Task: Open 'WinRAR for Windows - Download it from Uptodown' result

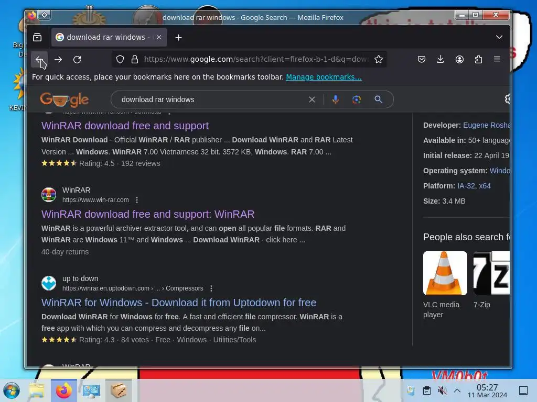Action: [x=179, y=303]
